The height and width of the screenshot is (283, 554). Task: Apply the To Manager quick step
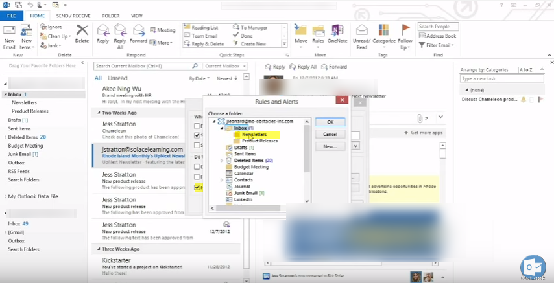point(250,28)
